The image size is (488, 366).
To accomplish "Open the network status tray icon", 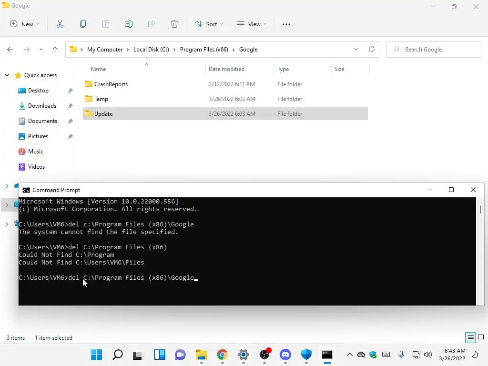I will [416, 355].
